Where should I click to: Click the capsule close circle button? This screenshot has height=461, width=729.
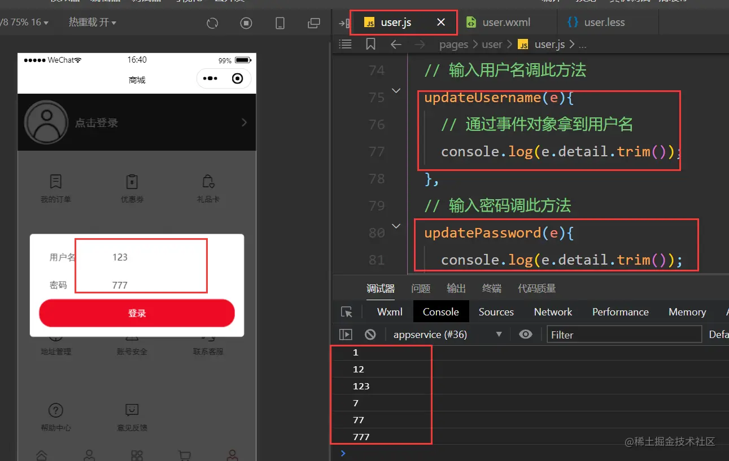pyautogui.click(x=238, y=78)
